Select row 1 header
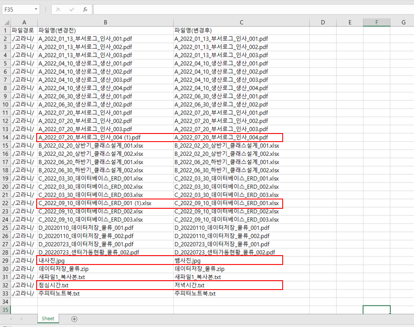The width and height of the screenshot is (414, 327). (5, 30)
